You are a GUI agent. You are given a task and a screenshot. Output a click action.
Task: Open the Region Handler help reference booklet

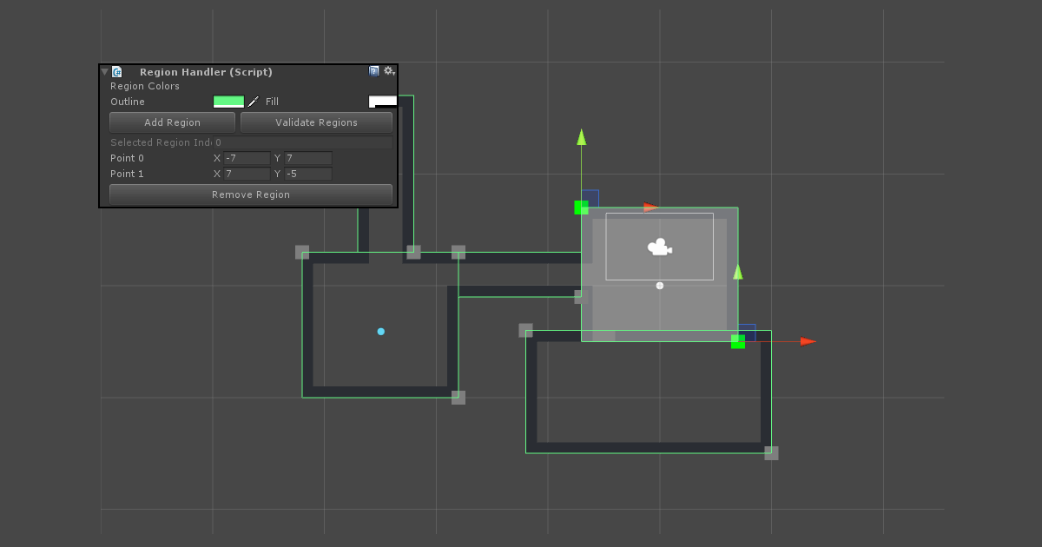(x=374, y=71)
